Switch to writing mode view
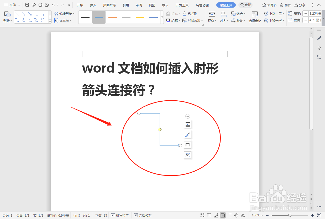The height and width of the screenshot is (219, 325). [x=216, y=215]
